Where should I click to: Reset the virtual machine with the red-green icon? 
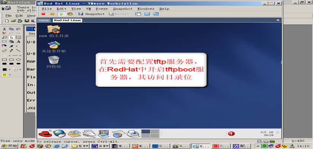[70, 14]
